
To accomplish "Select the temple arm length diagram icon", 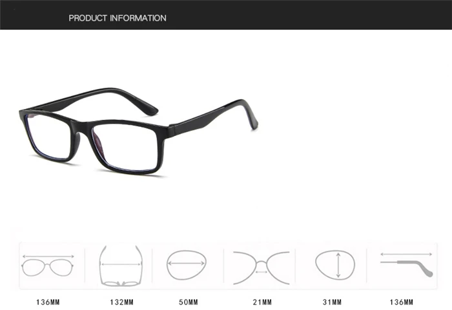I will pyautogui.click(x=406, y=264).
